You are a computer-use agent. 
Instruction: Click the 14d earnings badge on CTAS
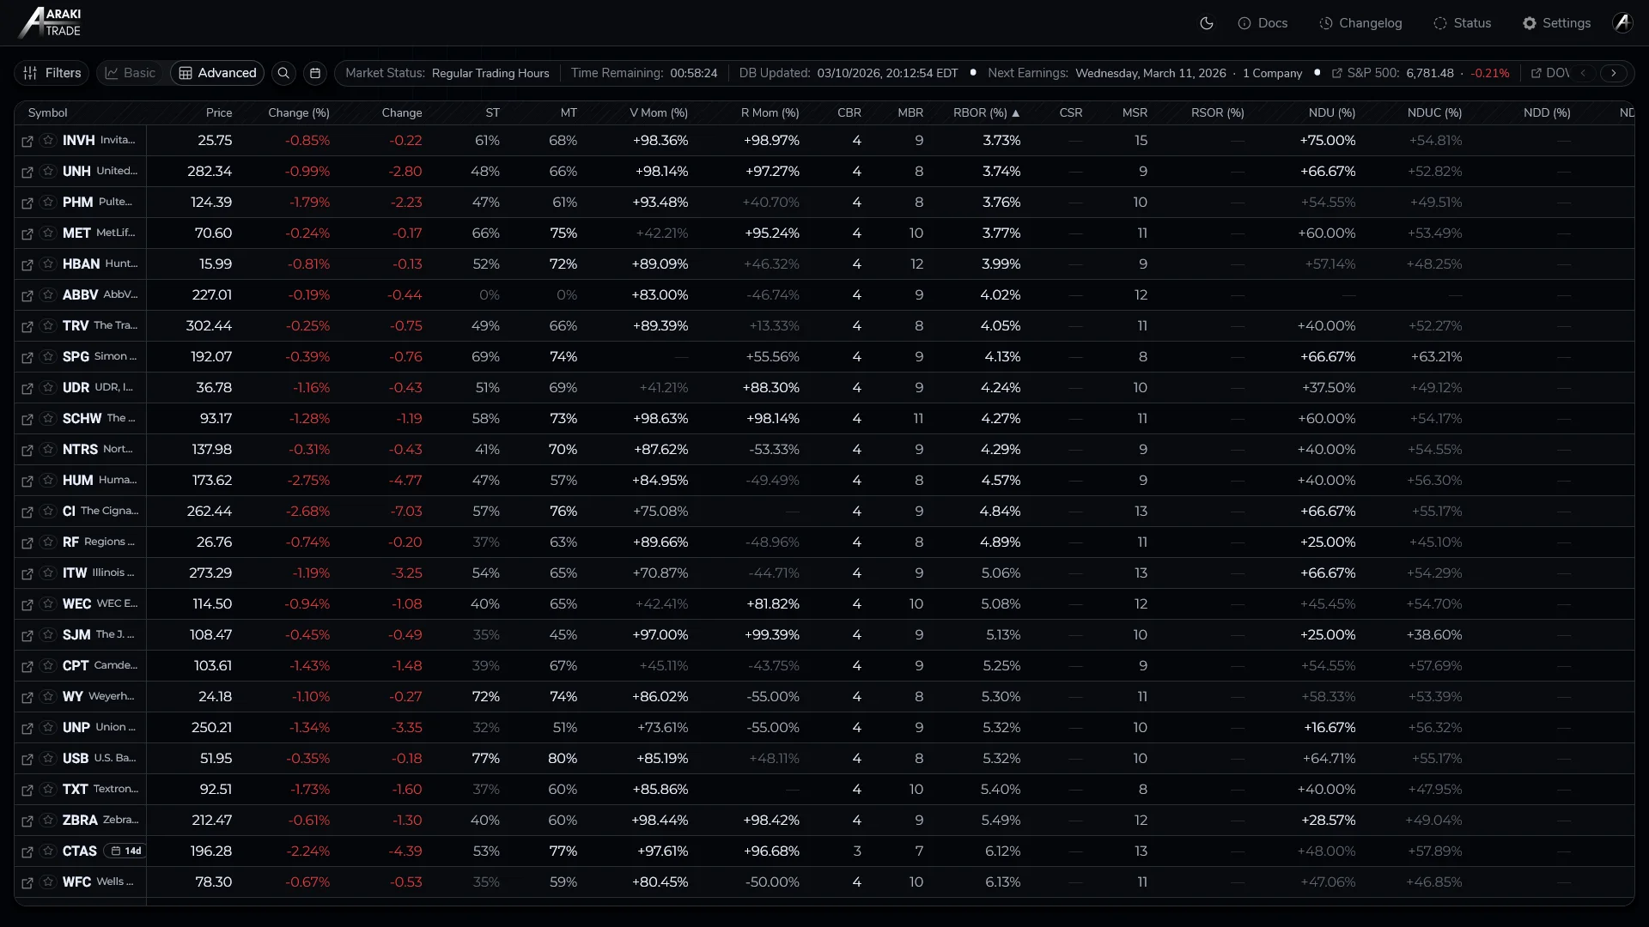[125, 851]
